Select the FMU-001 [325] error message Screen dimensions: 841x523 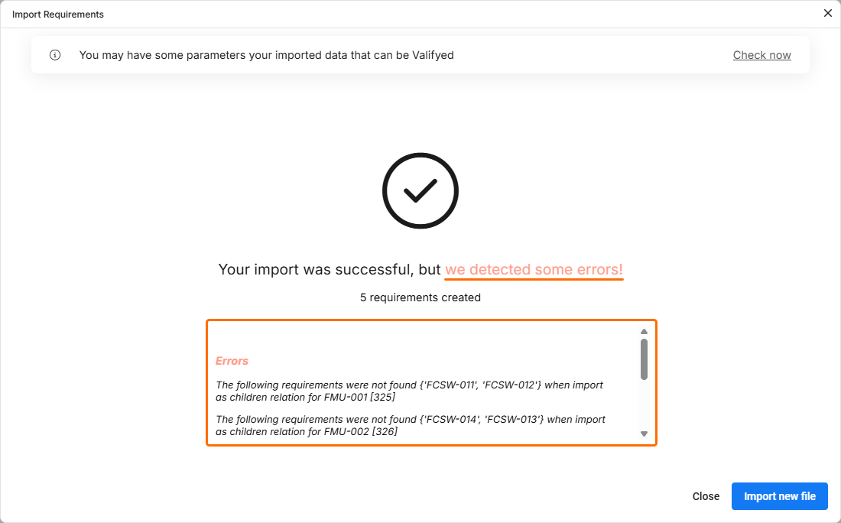click(x=409, y=391)
